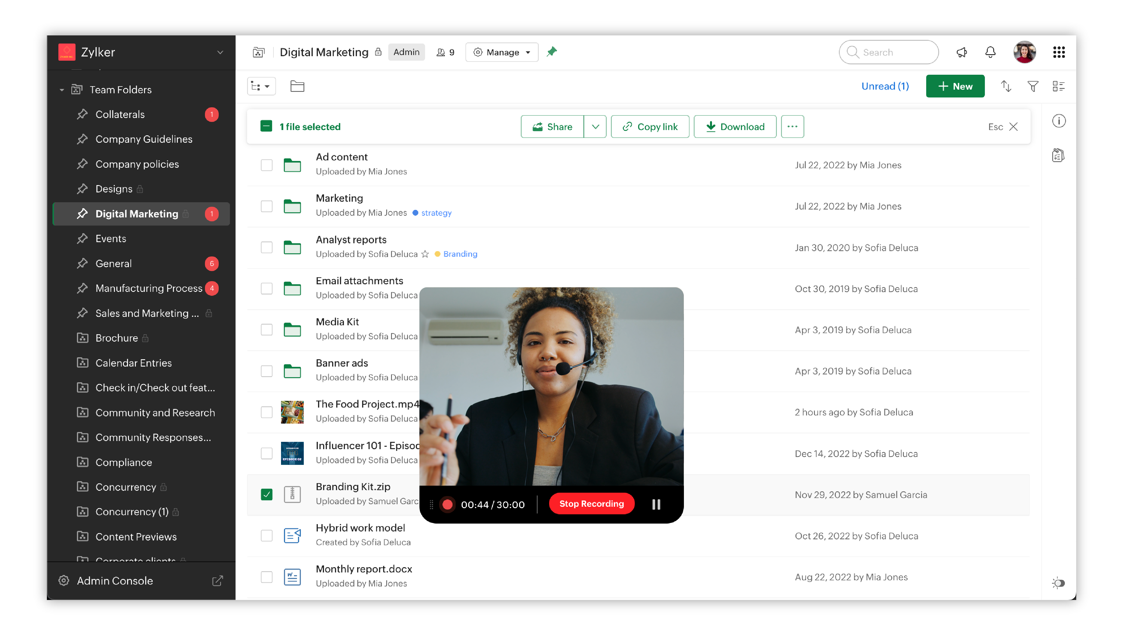Open the Manage dropdown
This screenshot has width=1123, height=632.
[502, 52]
